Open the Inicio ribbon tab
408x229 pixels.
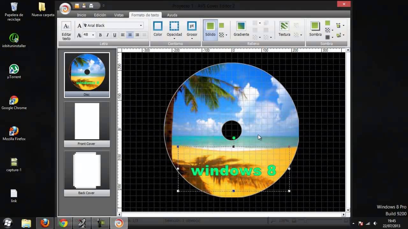pos(81,15)
